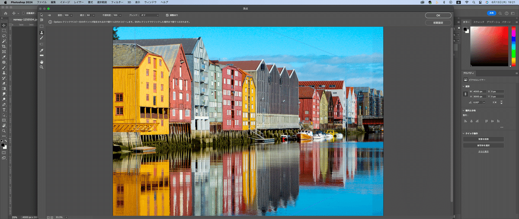Toggle the link width and height chain icon
This screenshot has height=219, width=519.
click(x=466, y=93)
